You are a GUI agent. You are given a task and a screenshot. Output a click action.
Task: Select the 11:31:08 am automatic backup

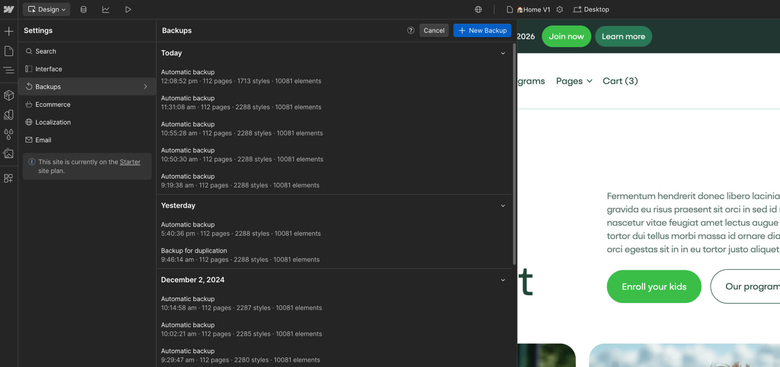[x=334, y=103]
